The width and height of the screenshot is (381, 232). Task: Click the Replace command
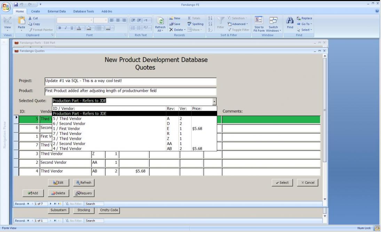304,18
